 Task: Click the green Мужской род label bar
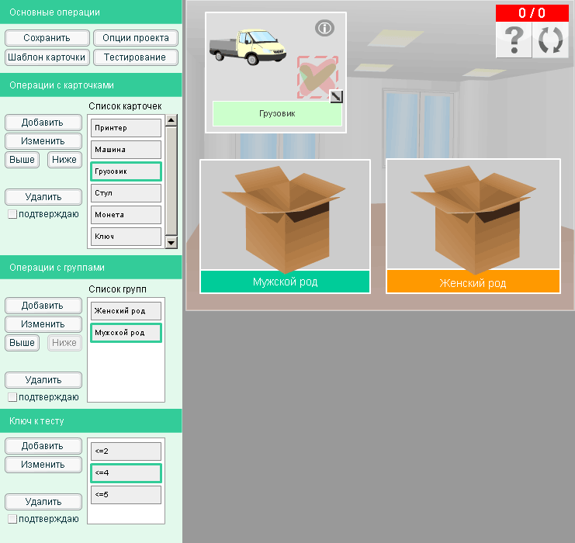tap(286, 282)
